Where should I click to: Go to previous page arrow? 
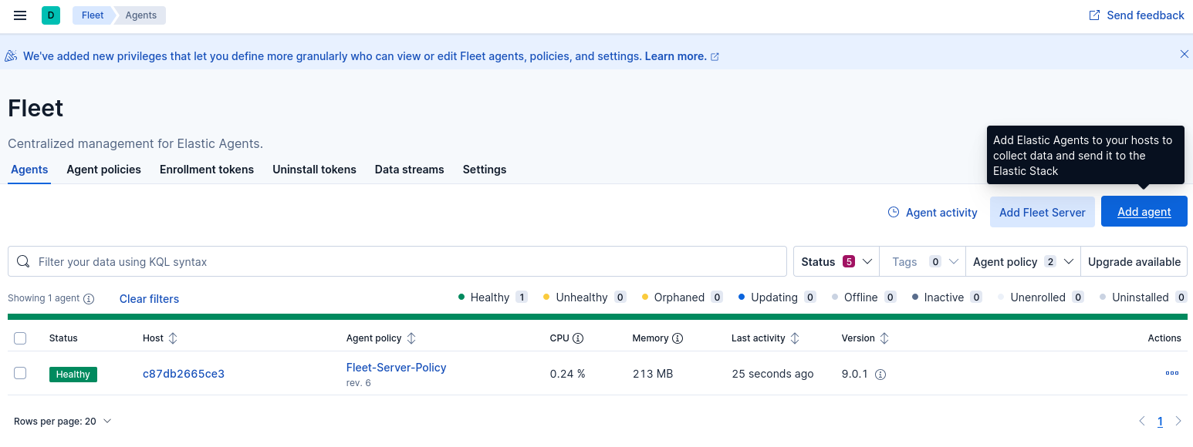[1142, 421]
